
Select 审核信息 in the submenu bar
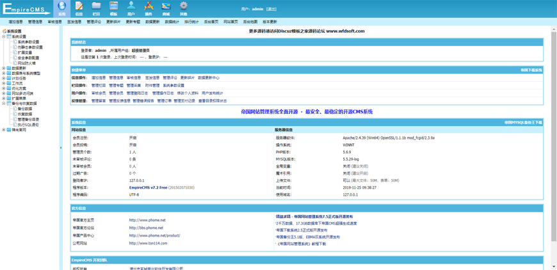[x=54, y=22]
